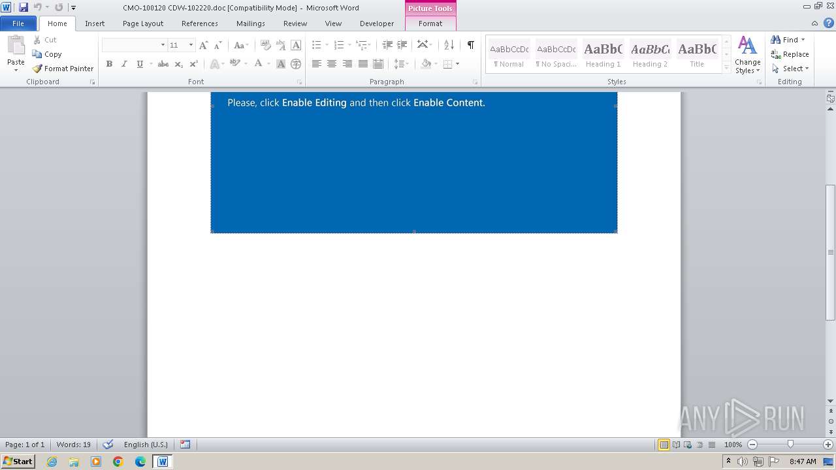The height and width of the screenshot is (470, 836).
Task: Switch to Web Layout view
Action: [x=687, y=445]
